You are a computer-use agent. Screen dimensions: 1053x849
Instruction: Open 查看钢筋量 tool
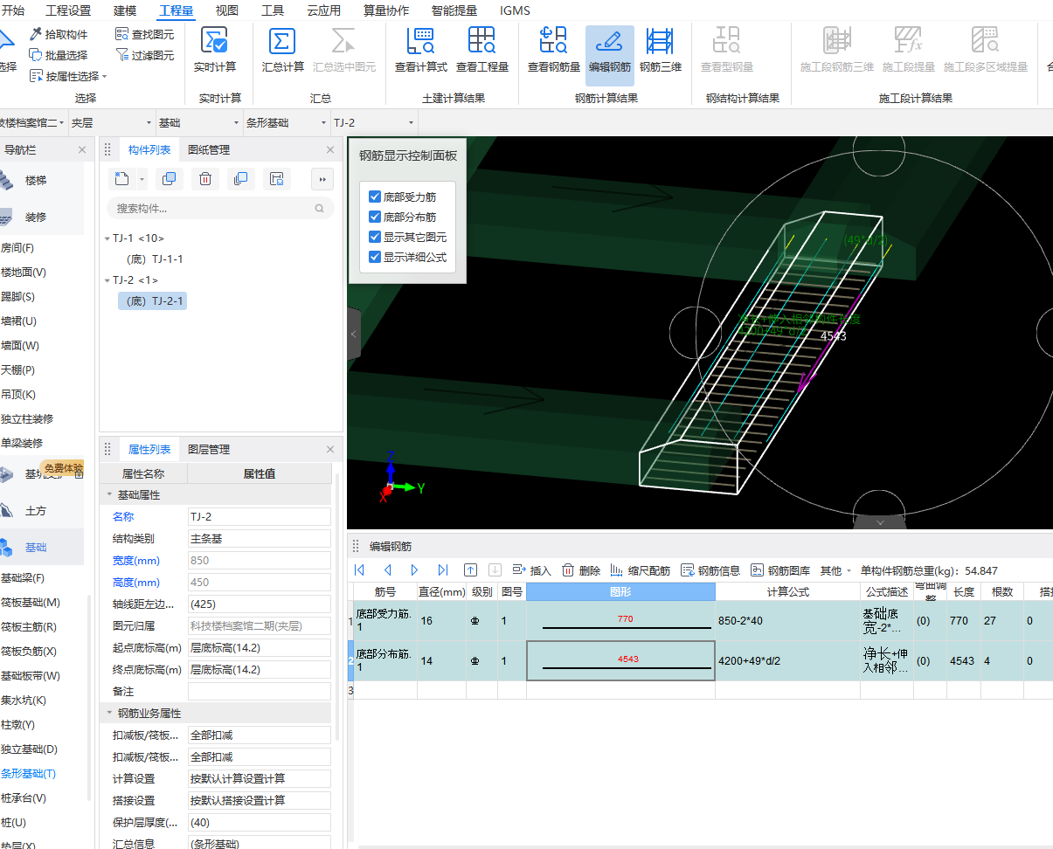point(553,50)
